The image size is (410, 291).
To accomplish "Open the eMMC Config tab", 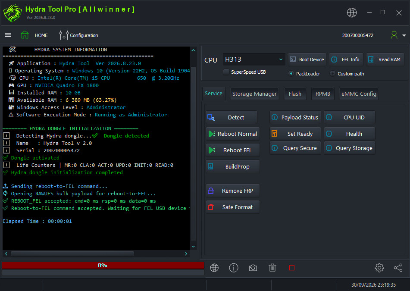I will point(359,94).
